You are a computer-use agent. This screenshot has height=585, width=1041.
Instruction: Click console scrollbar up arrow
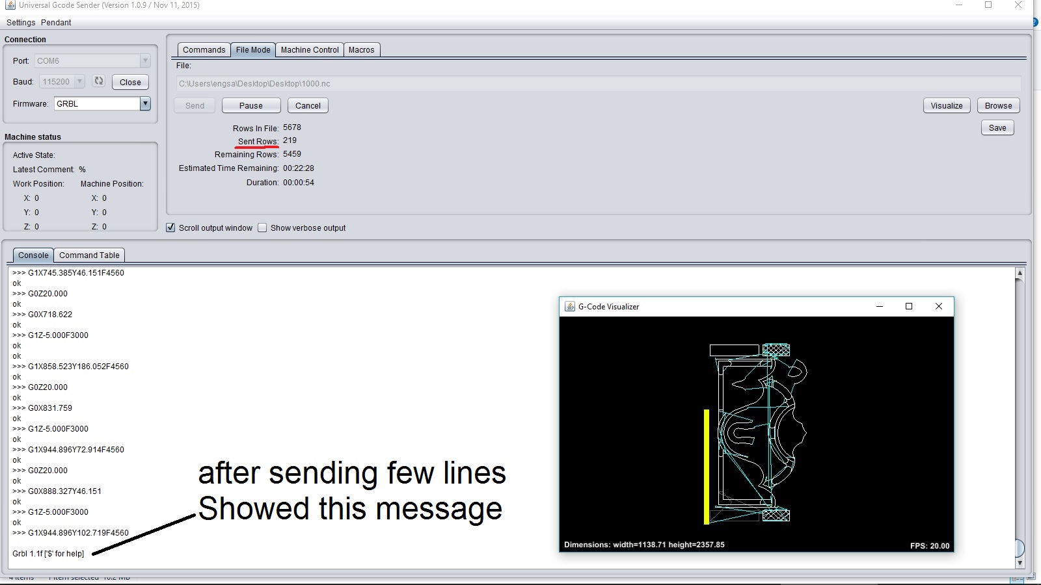tap(1020, 274)
